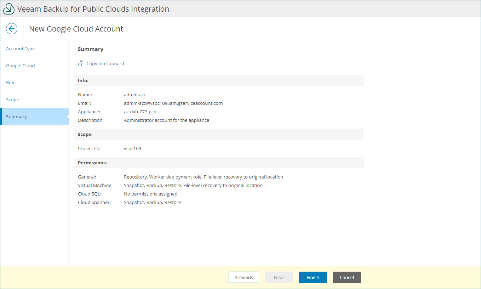This screenshot has width=481, height=289.
Task: Click the disabled Next button
Action: pyautogui.click(x=279, y=277)
